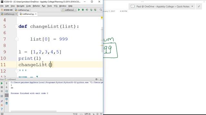Screen dimensions: 206x115
Task: Print the console output
Action: (6, 99)
